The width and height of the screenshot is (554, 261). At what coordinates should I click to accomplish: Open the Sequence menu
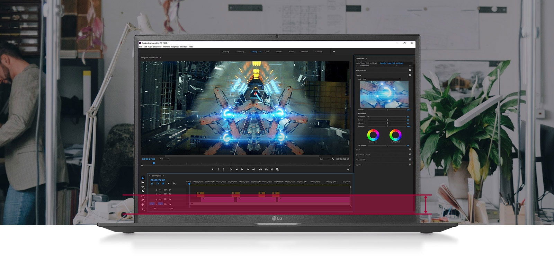pyautogui.click(x=157, y=46)
